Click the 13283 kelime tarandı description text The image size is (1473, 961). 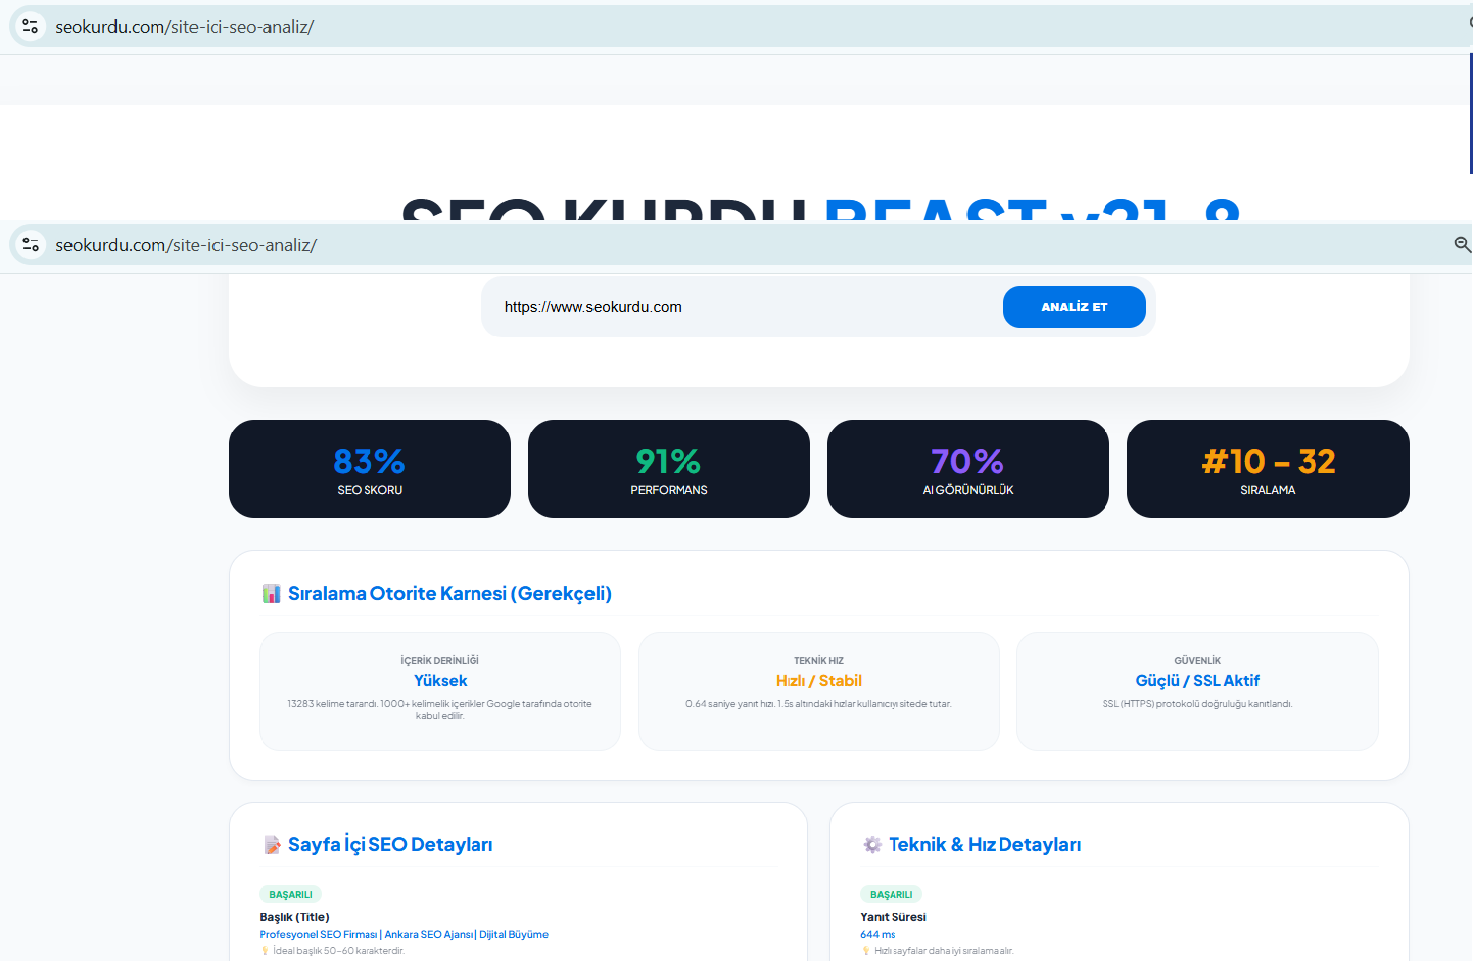[x=440, y=709]
